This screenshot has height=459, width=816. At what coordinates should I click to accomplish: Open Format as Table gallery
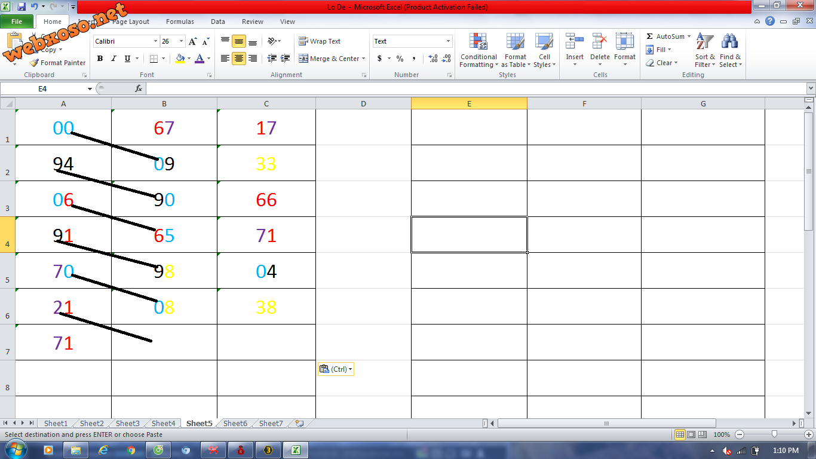[515, 51]
